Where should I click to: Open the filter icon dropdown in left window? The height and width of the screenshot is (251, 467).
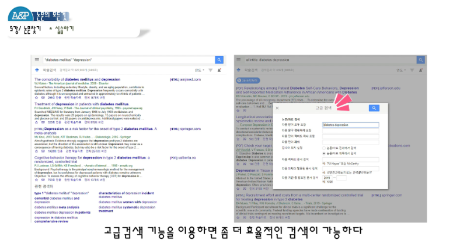point(209,70)
